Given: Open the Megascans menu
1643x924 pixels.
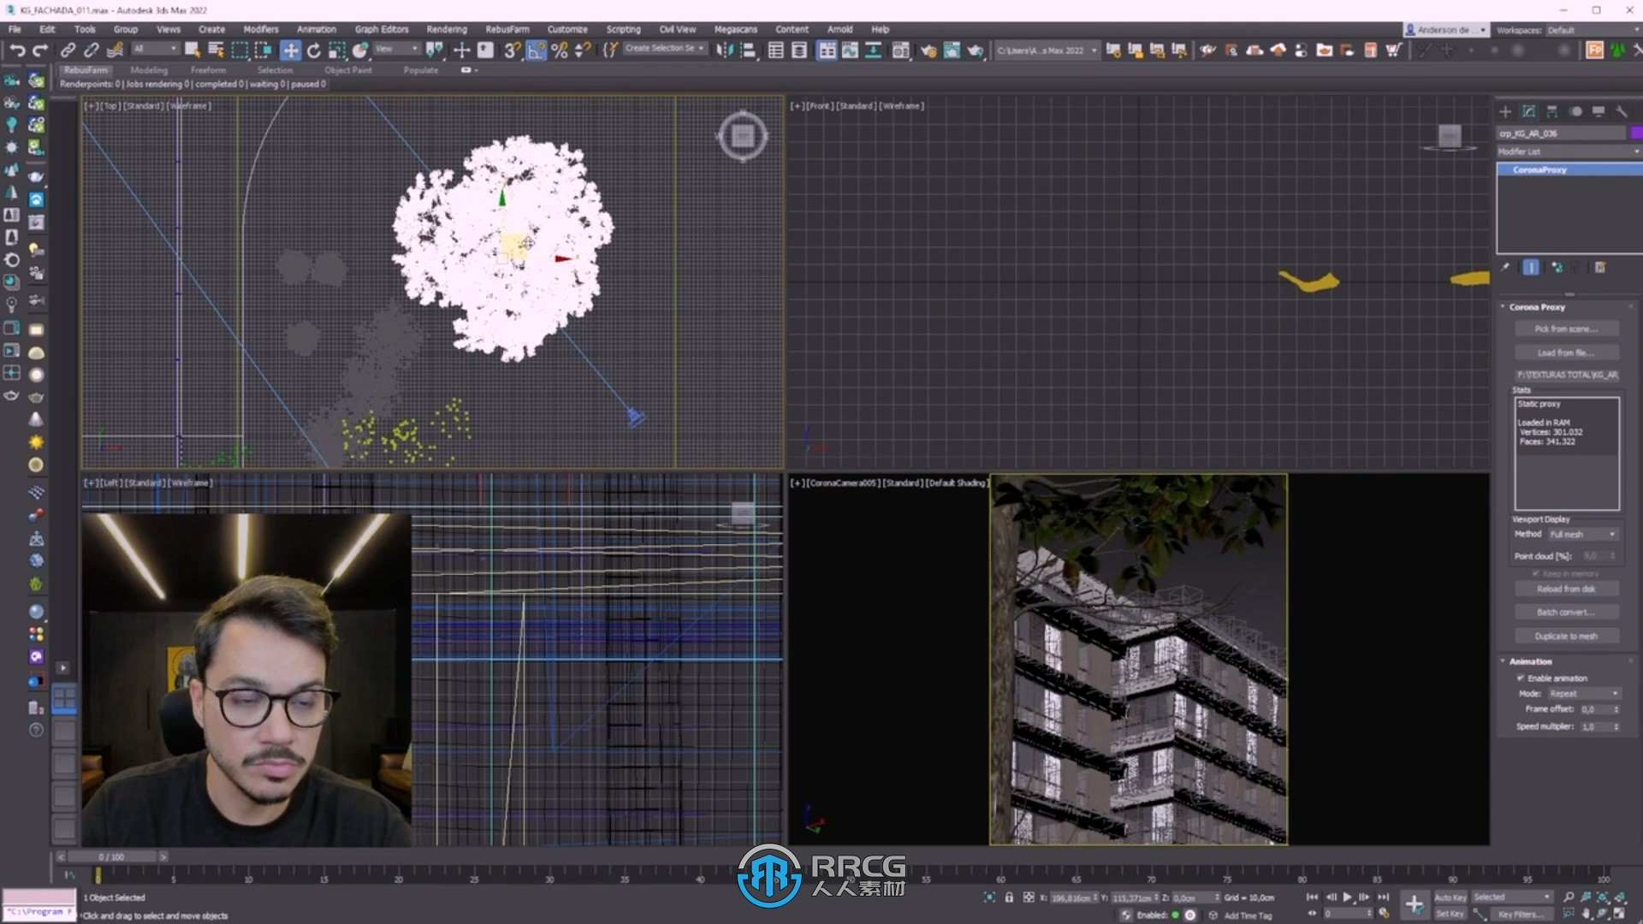Looking at the screenshot, I should [x=735, y=29].
